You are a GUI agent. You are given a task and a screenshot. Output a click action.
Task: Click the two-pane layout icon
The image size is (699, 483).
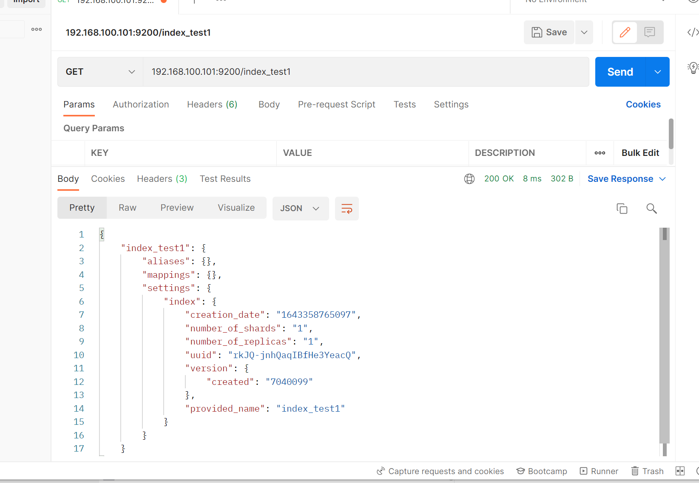pyautogui.click(x=680, y=471)
